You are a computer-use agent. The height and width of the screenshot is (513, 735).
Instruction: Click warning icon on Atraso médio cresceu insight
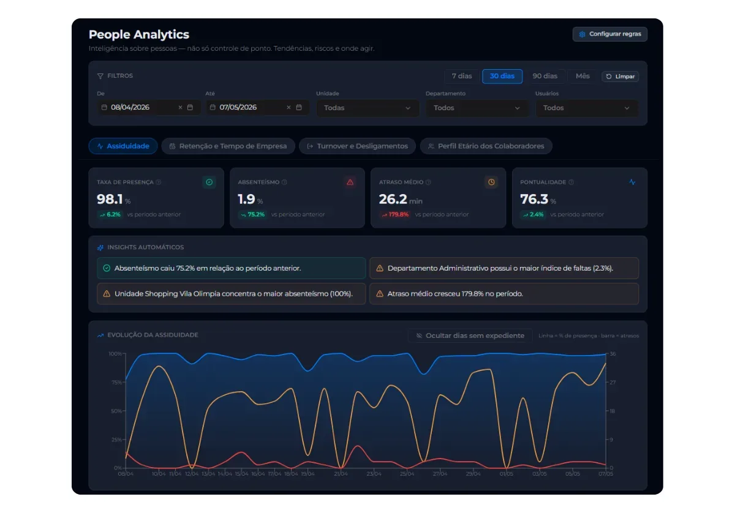(380, 293)
